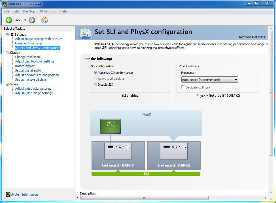This screenshot has width=276, height=203.
Task: Go to Home via house icon
Action: [x=44, y=20]
